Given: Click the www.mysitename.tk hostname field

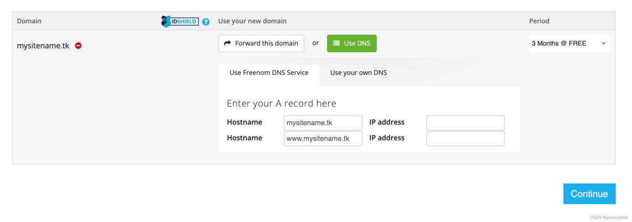Looking at the screenshot, I should 323,139.
